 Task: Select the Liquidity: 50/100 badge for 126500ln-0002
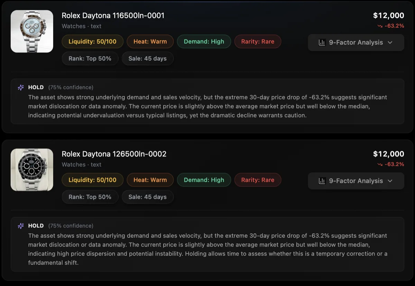coord(92,180)
